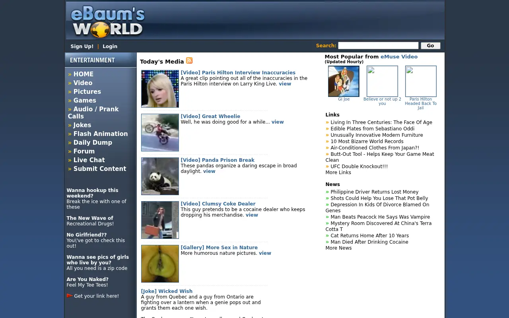509x318 pixels.
Task: Open Cat Returns Home After 10 Years
Action: (370, 236)
